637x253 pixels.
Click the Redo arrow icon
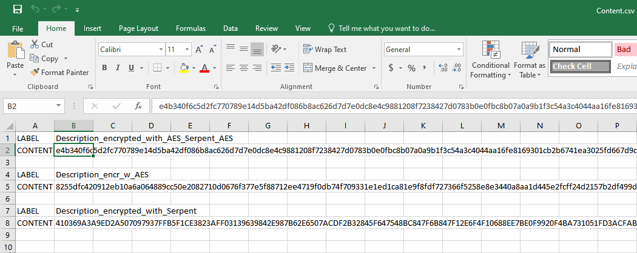click(56, 9)
